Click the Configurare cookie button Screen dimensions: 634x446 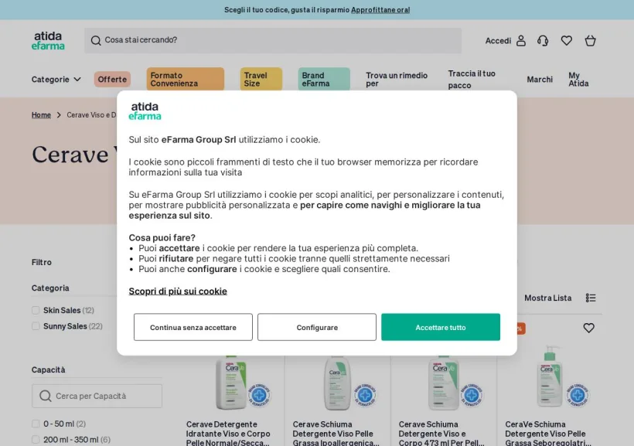pyautogui.click(x=317, y=327)
